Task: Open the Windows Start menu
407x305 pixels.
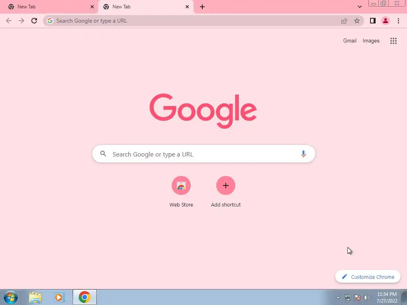Action: tap(11, 297)
